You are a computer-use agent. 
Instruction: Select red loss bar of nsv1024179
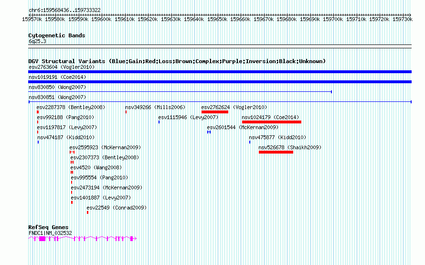point(272,122)
